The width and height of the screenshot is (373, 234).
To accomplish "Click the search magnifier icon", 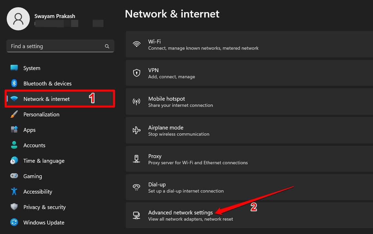I will [107, 46].
